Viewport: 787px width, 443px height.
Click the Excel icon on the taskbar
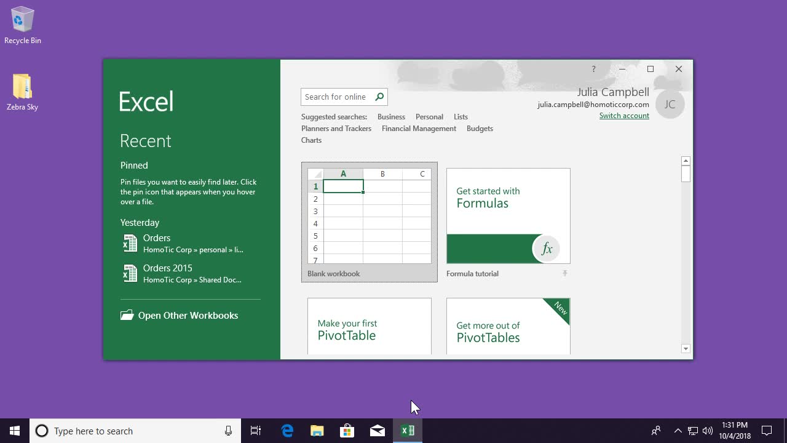pyautogui.click(x=408, y=430)
